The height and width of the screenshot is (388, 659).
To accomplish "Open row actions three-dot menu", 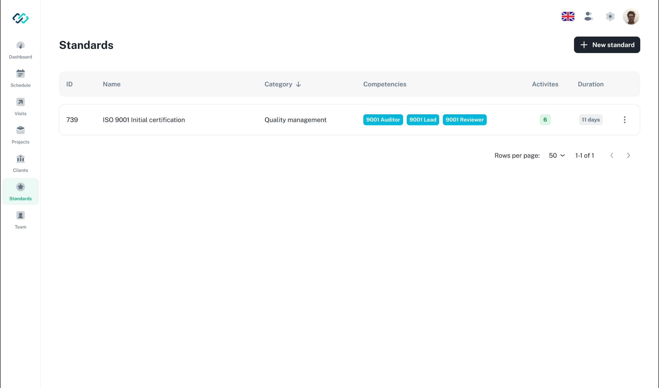I will [x=625, y=120].
